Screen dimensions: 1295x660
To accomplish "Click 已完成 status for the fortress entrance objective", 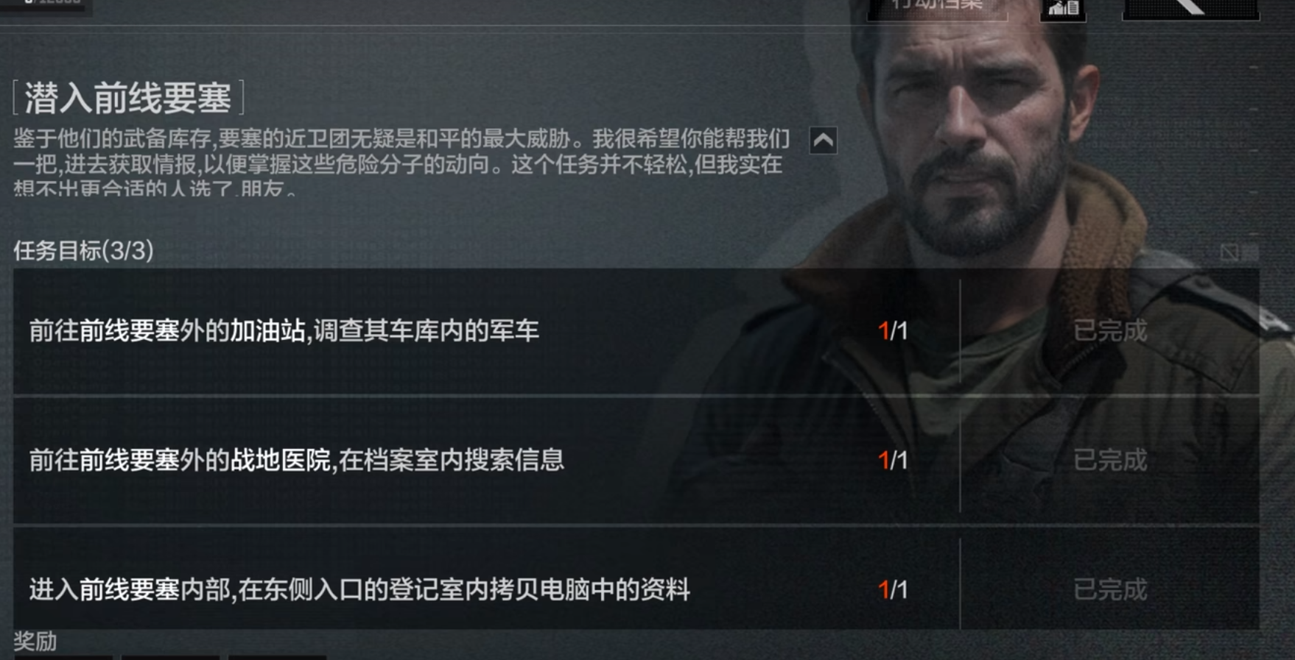I will coord(1110,590).
